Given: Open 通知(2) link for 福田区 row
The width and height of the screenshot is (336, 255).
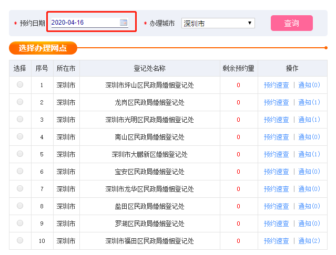Looking at the screenshot, I should (x=309, y=241).
